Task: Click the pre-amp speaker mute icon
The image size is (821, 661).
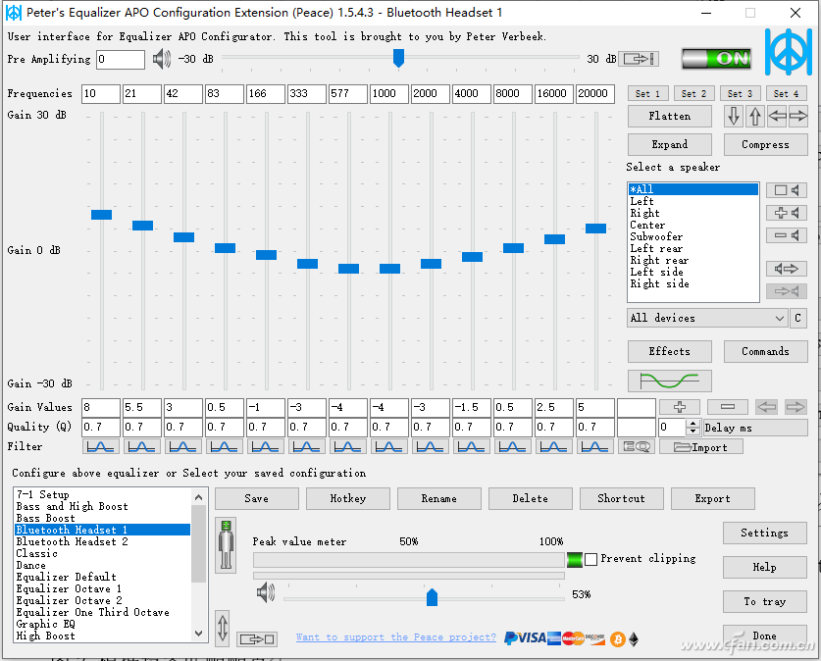Action: coord(162,59)
